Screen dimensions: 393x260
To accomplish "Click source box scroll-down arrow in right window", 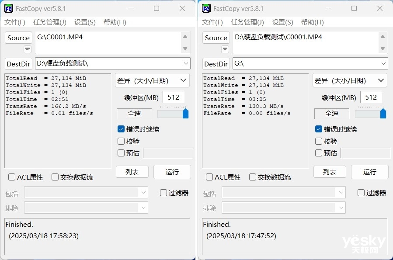I will [383, 49].
